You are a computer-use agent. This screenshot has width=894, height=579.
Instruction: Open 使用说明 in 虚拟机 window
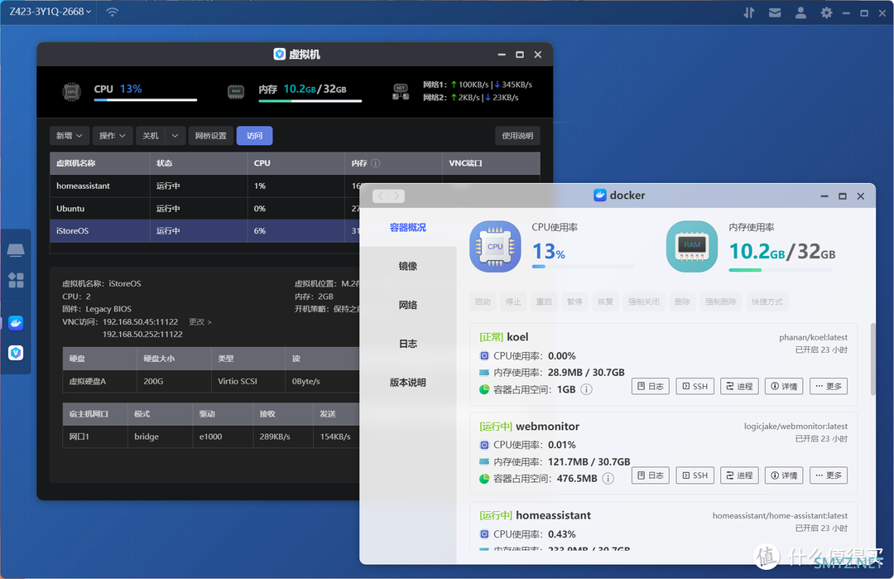(x=517, y=136)
